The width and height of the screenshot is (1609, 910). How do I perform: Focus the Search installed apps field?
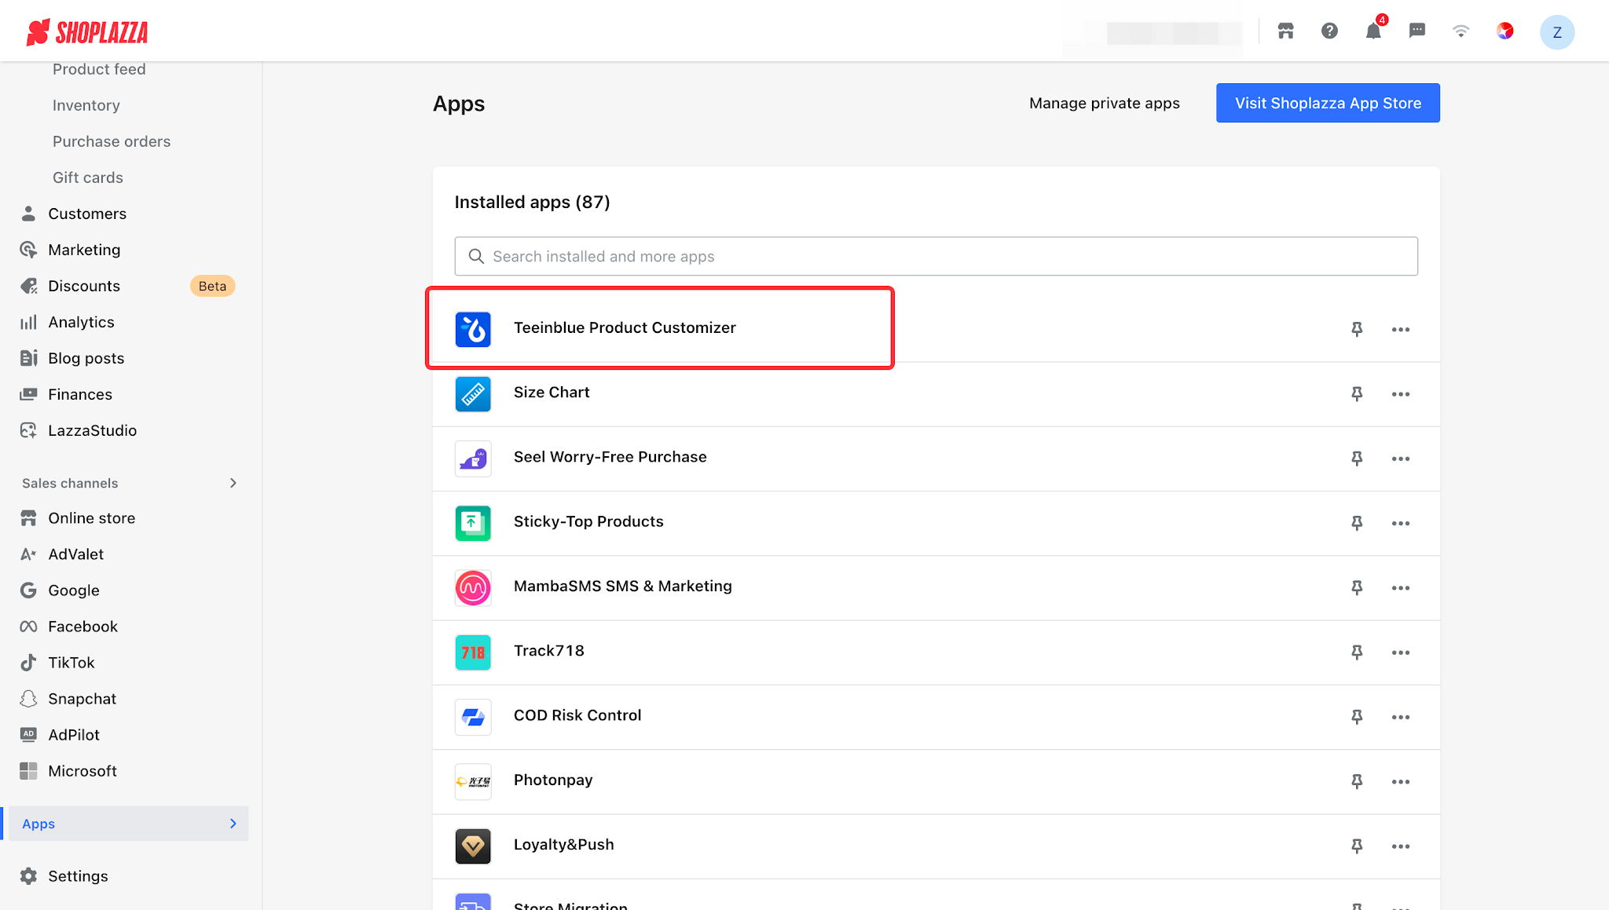tap(936, 256)
